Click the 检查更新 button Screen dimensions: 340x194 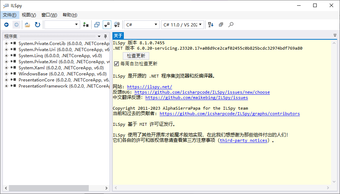136,56
